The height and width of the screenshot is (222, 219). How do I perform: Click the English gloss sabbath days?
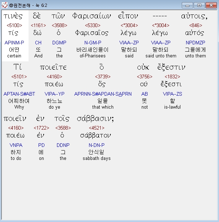point(97,158)
